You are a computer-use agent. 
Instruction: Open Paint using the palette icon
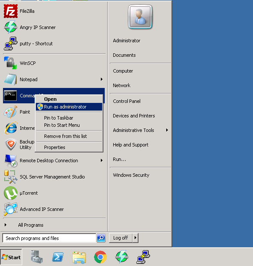tap(11, 112)
